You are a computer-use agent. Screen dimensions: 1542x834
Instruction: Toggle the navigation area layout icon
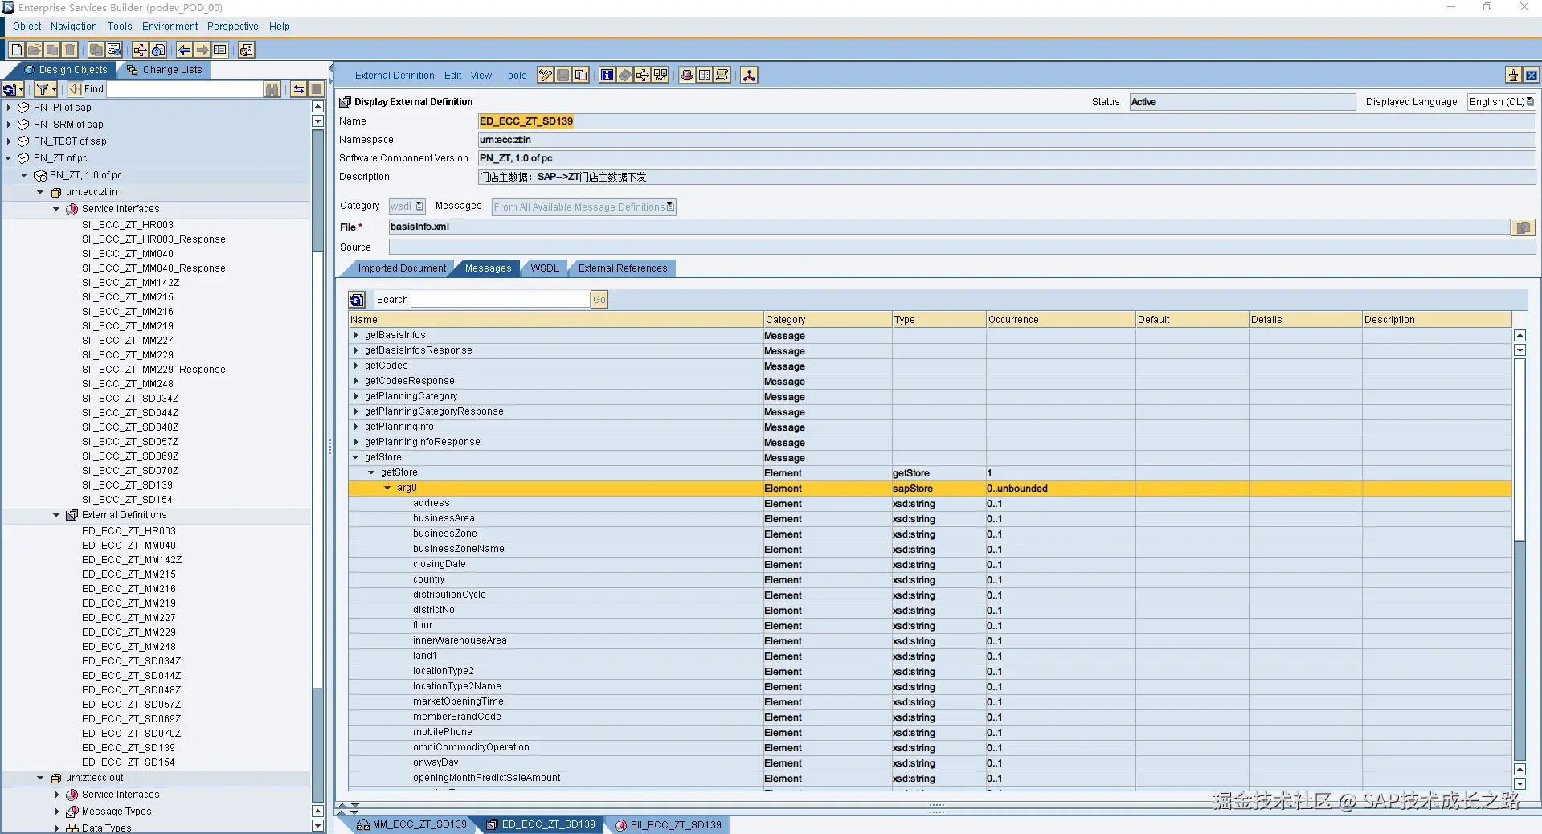[x=220, y=50]
